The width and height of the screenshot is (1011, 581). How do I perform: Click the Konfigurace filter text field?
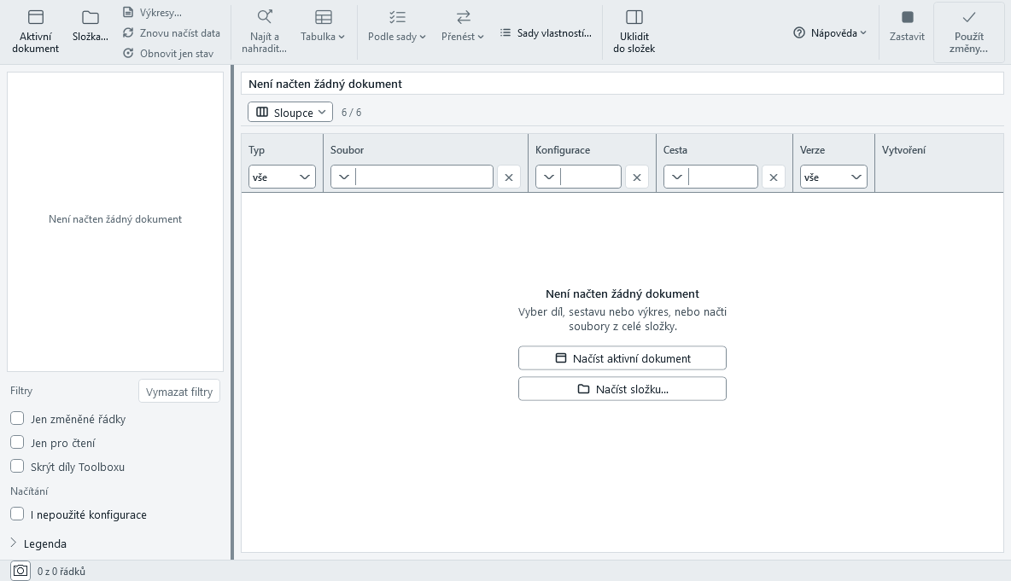[x=590, y=177]
